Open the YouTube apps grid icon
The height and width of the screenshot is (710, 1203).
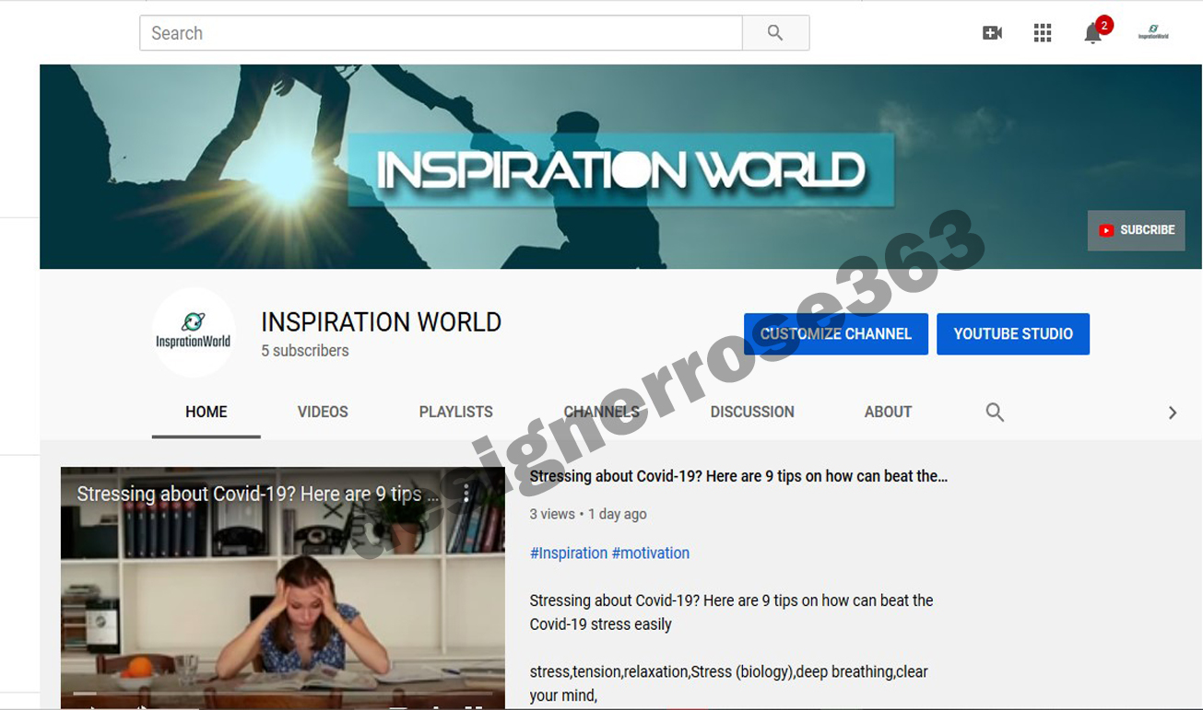pyautogui.click(x=1043, y=33)
